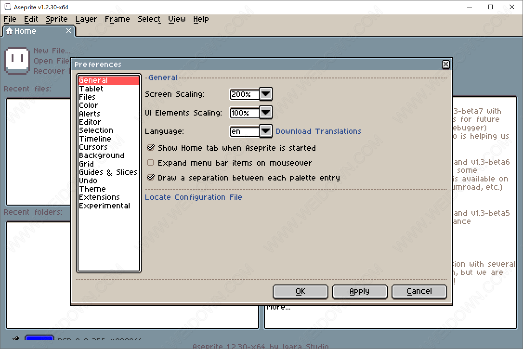Open the Sprite menu

pos(56,19)
